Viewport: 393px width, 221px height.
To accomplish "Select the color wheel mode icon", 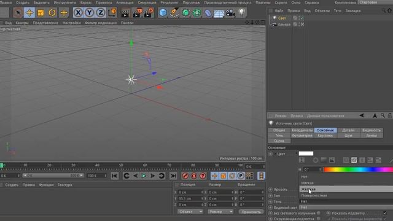I will 315,160.
